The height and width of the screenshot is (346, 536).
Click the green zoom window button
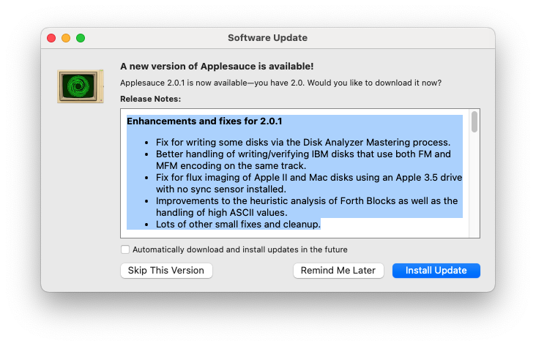81,38
